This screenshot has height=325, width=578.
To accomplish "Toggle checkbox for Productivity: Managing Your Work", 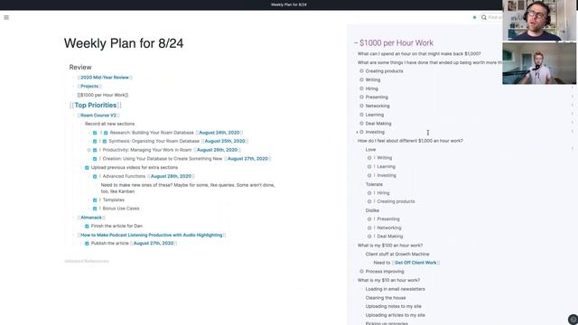I will click(x=95, y=150).
